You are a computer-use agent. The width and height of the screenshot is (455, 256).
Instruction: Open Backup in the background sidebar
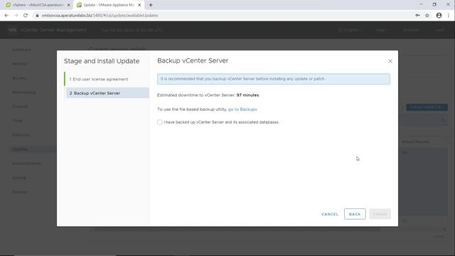(x=20, y=192)
